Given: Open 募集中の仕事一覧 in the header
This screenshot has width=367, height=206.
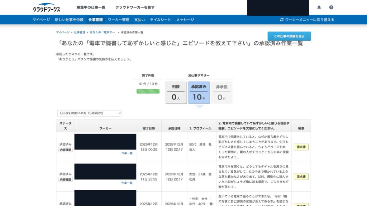Looking at the screenshot, I should tap(91, 8).
